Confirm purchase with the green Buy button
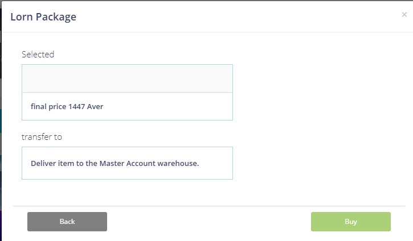Screen dimensions: 413x241 (350, 222)
